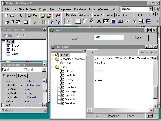Close the Code Explorer panel
This screenshot has height=121, width=161.
click(x=84, y=51)
